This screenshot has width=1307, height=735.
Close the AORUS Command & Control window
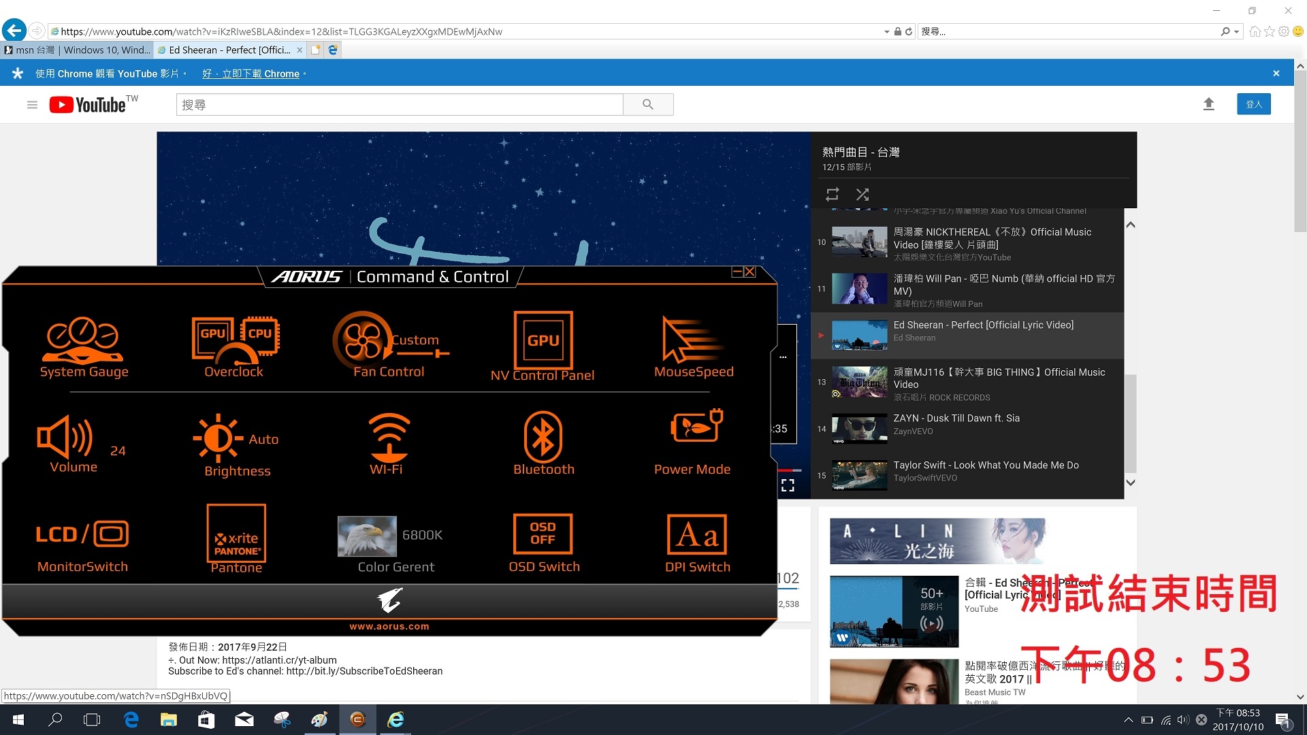coord(749,272)
